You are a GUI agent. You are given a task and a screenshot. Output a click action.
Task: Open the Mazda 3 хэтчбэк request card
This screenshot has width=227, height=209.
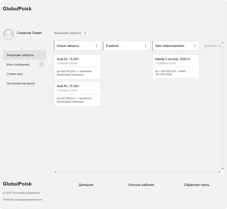pyautogui.click(x=176, y=67)
